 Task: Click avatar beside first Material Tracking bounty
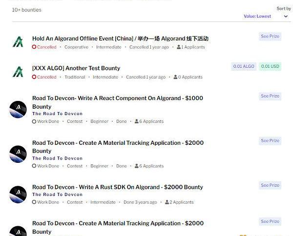[x=18, y=154]
